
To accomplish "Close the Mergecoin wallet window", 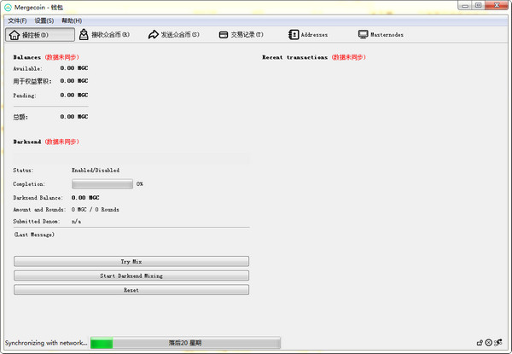I will point(497,5).
